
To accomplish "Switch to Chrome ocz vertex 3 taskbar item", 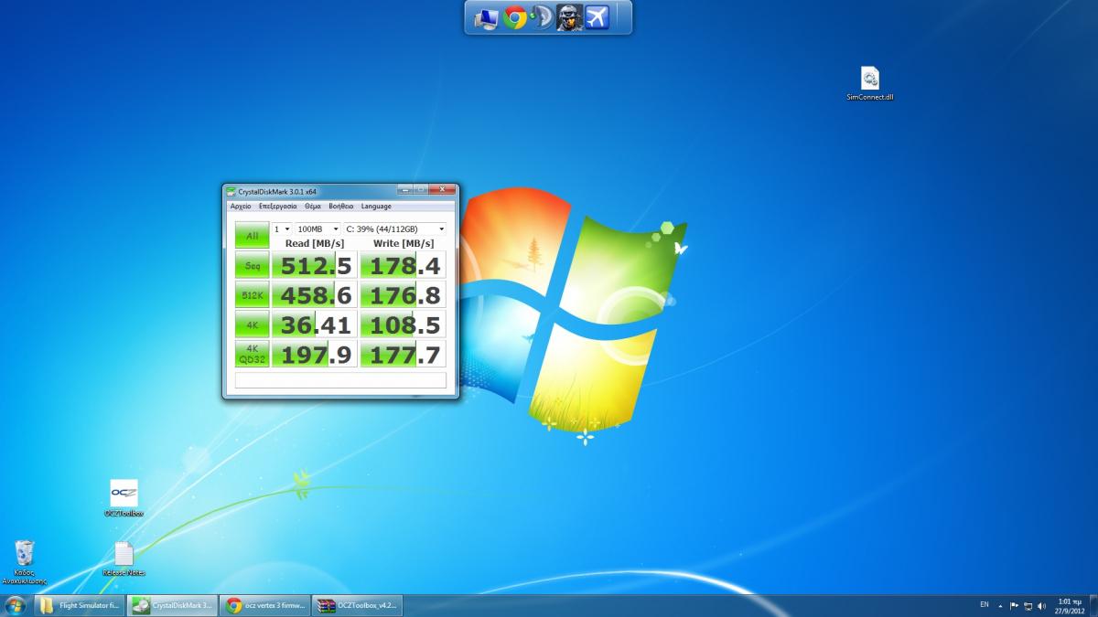I will pyautogui.click(x=265, y=606).
